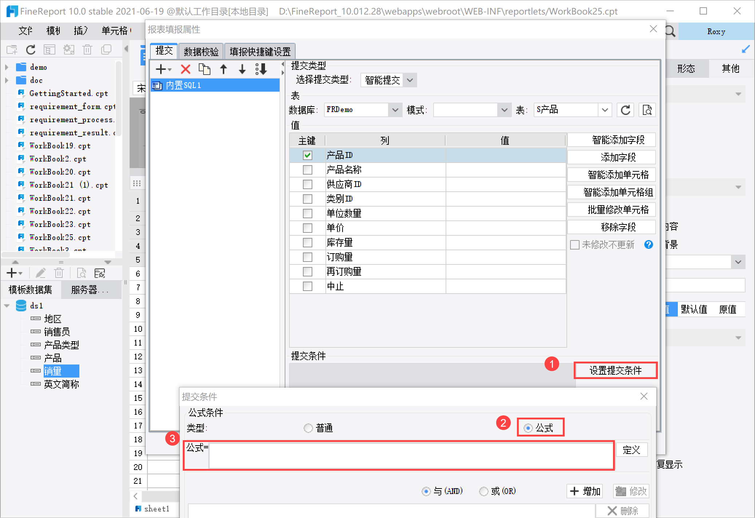The height and width of the screenshot is (518, 755).
Task: Expand the demo folder in file tree
Action: point(7,67)
